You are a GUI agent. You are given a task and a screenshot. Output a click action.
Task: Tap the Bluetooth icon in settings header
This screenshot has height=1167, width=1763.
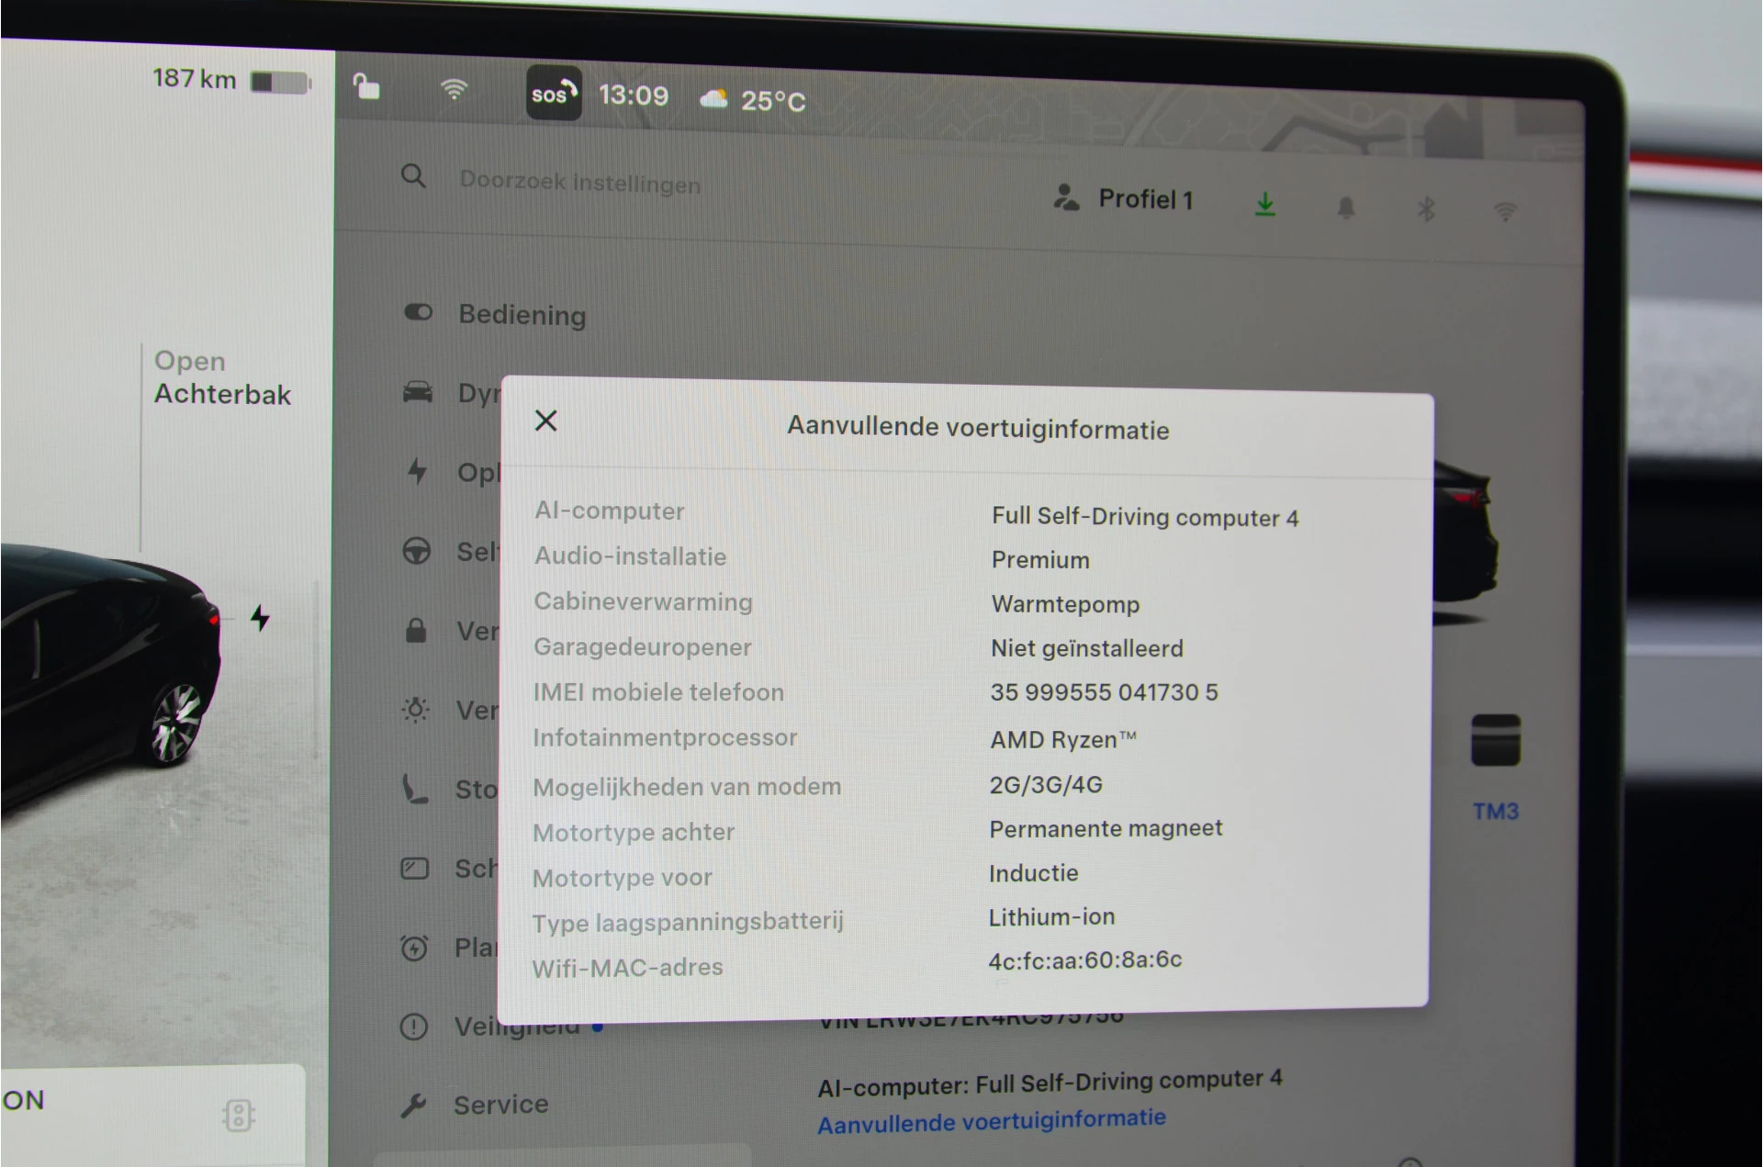(x=1425, y=210)
